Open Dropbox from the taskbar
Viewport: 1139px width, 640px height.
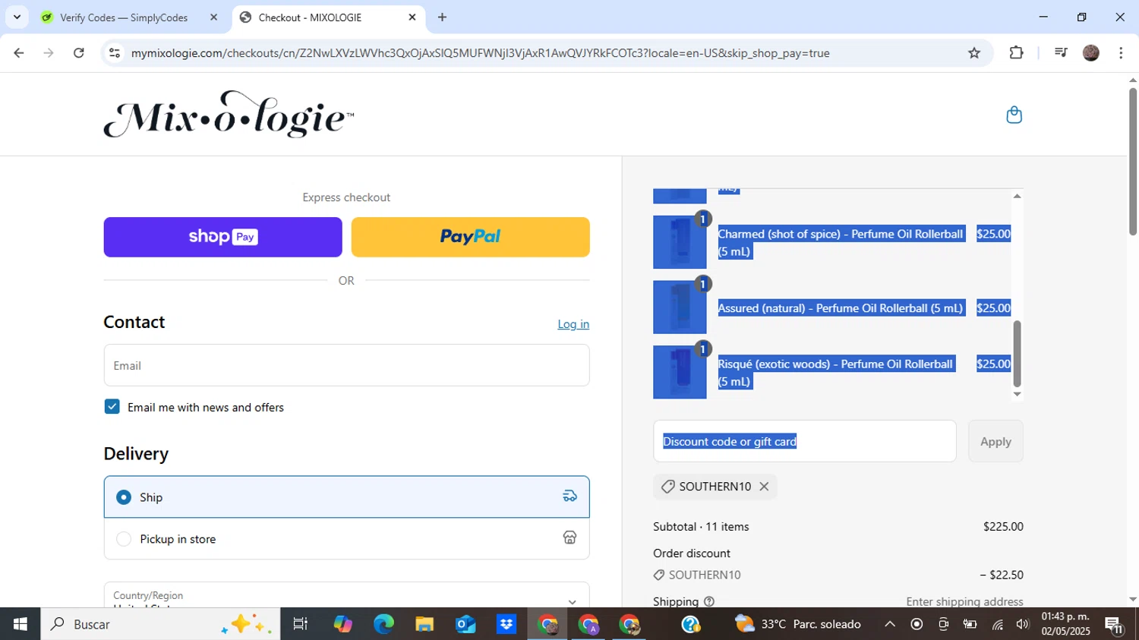click(506, 624)
